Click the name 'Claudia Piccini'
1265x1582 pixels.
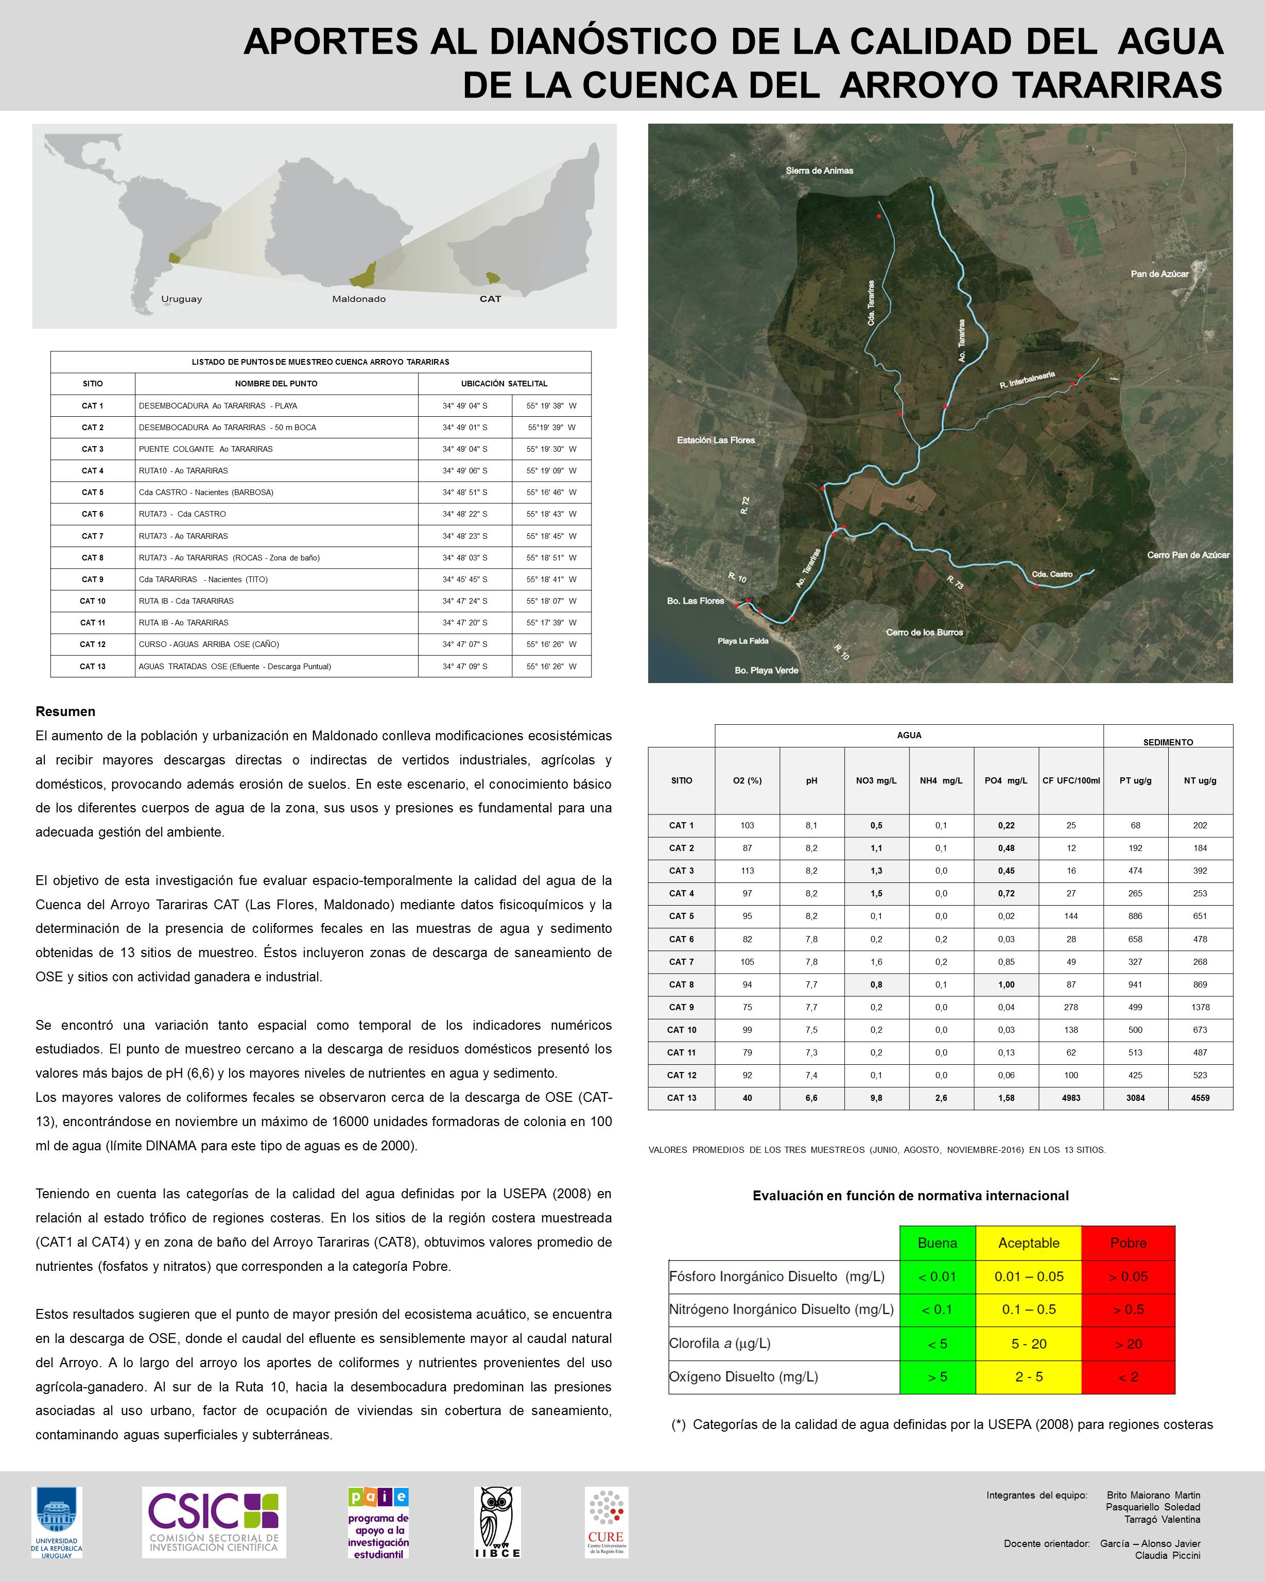coord(1168,1556)
